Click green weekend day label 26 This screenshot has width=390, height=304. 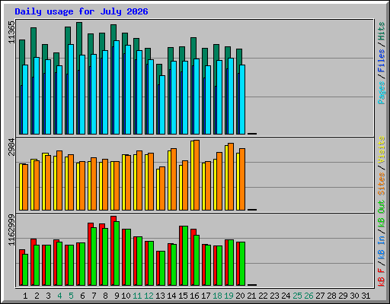(308, 296)
